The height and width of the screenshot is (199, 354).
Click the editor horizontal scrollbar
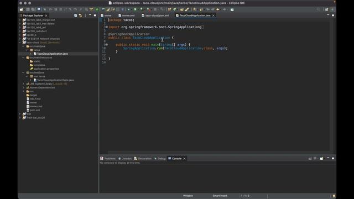pyautogui.click(x=218, y=153)
